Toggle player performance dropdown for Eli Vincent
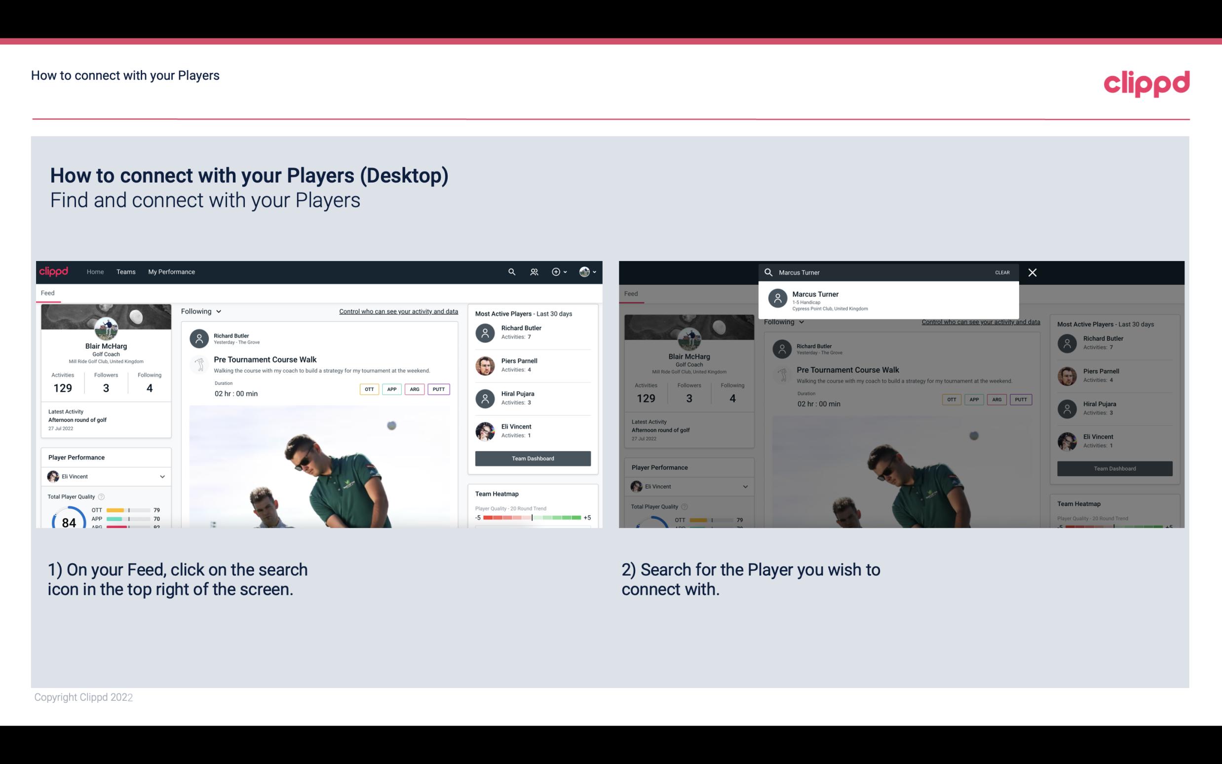This screenshot has width=1222, height=764. 163,476
